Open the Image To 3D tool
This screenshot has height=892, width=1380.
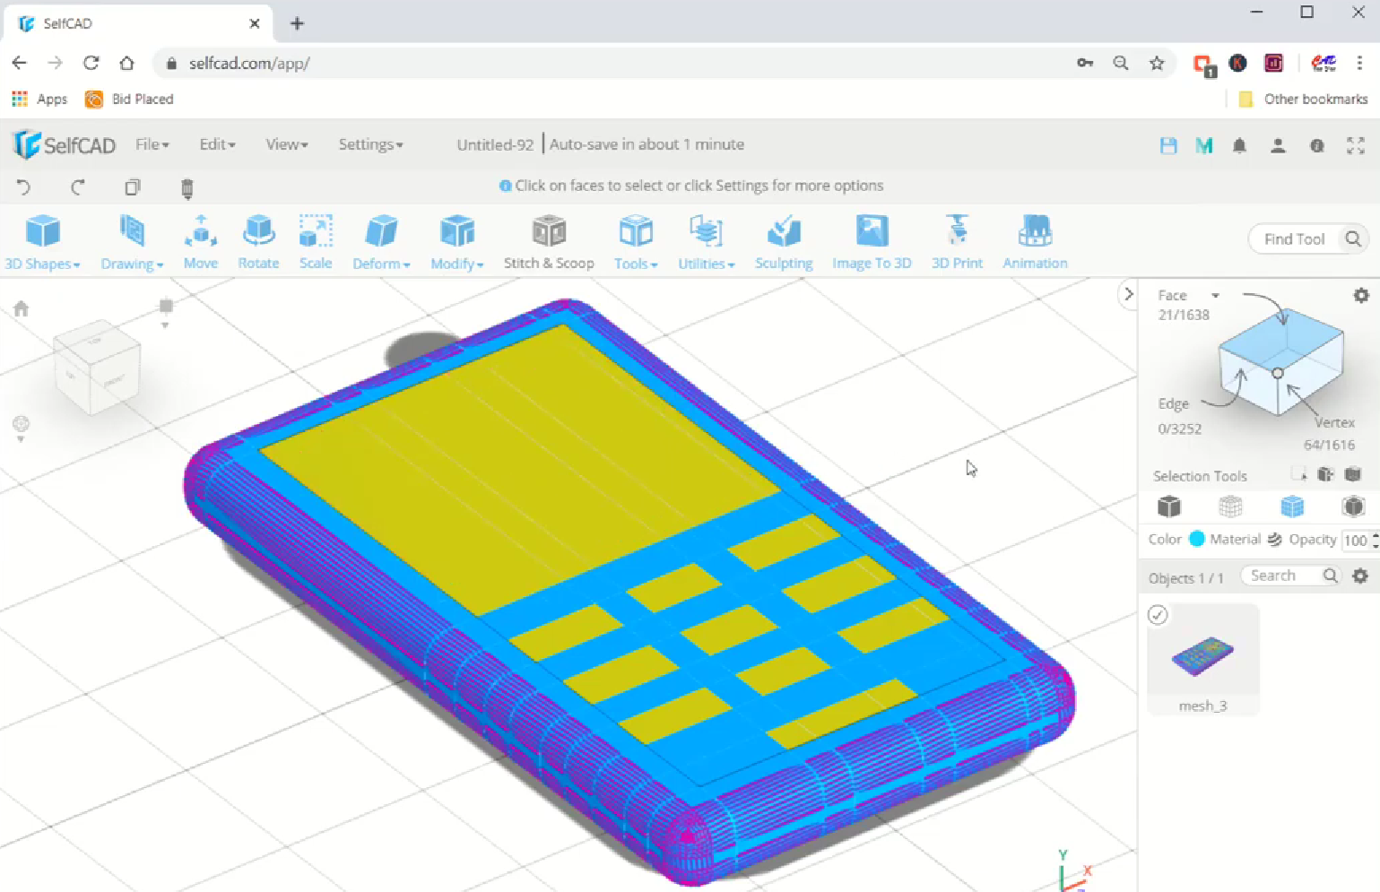point(872,243)
